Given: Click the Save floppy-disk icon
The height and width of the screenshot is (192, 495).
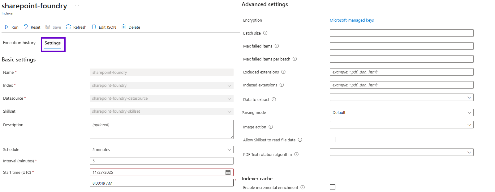Looking at the screenshot, I should pyautogui.click(x=48, y=27).
